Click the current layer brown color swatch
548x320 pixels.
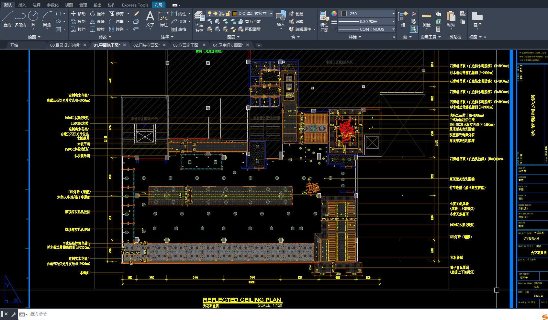[x=234, y=13]
